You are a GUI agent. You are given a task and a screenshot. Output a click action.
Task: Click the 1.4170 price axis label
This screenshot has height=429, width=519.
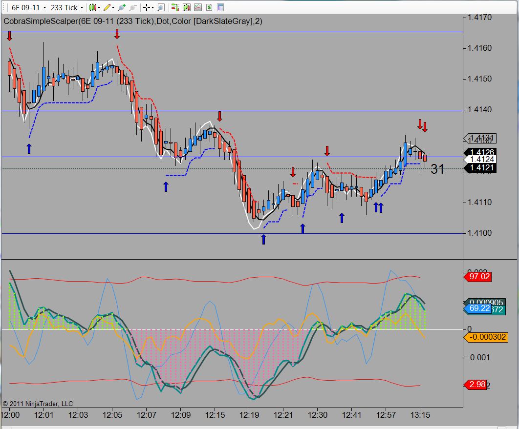coord(479,17)
